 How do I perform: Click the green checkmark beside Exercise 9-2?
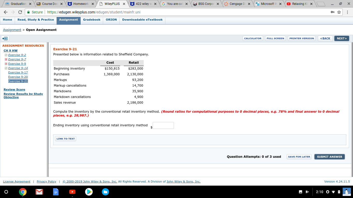coord(6,55)
